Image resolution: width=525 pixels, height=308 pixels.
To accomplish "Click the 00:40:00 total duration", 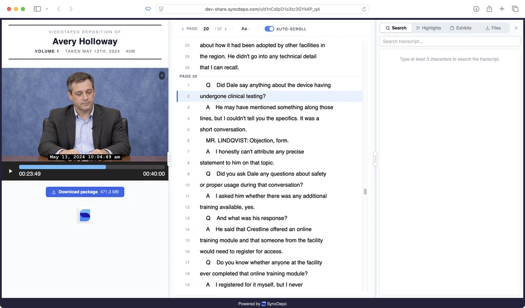I will click(x=154, y=174).
